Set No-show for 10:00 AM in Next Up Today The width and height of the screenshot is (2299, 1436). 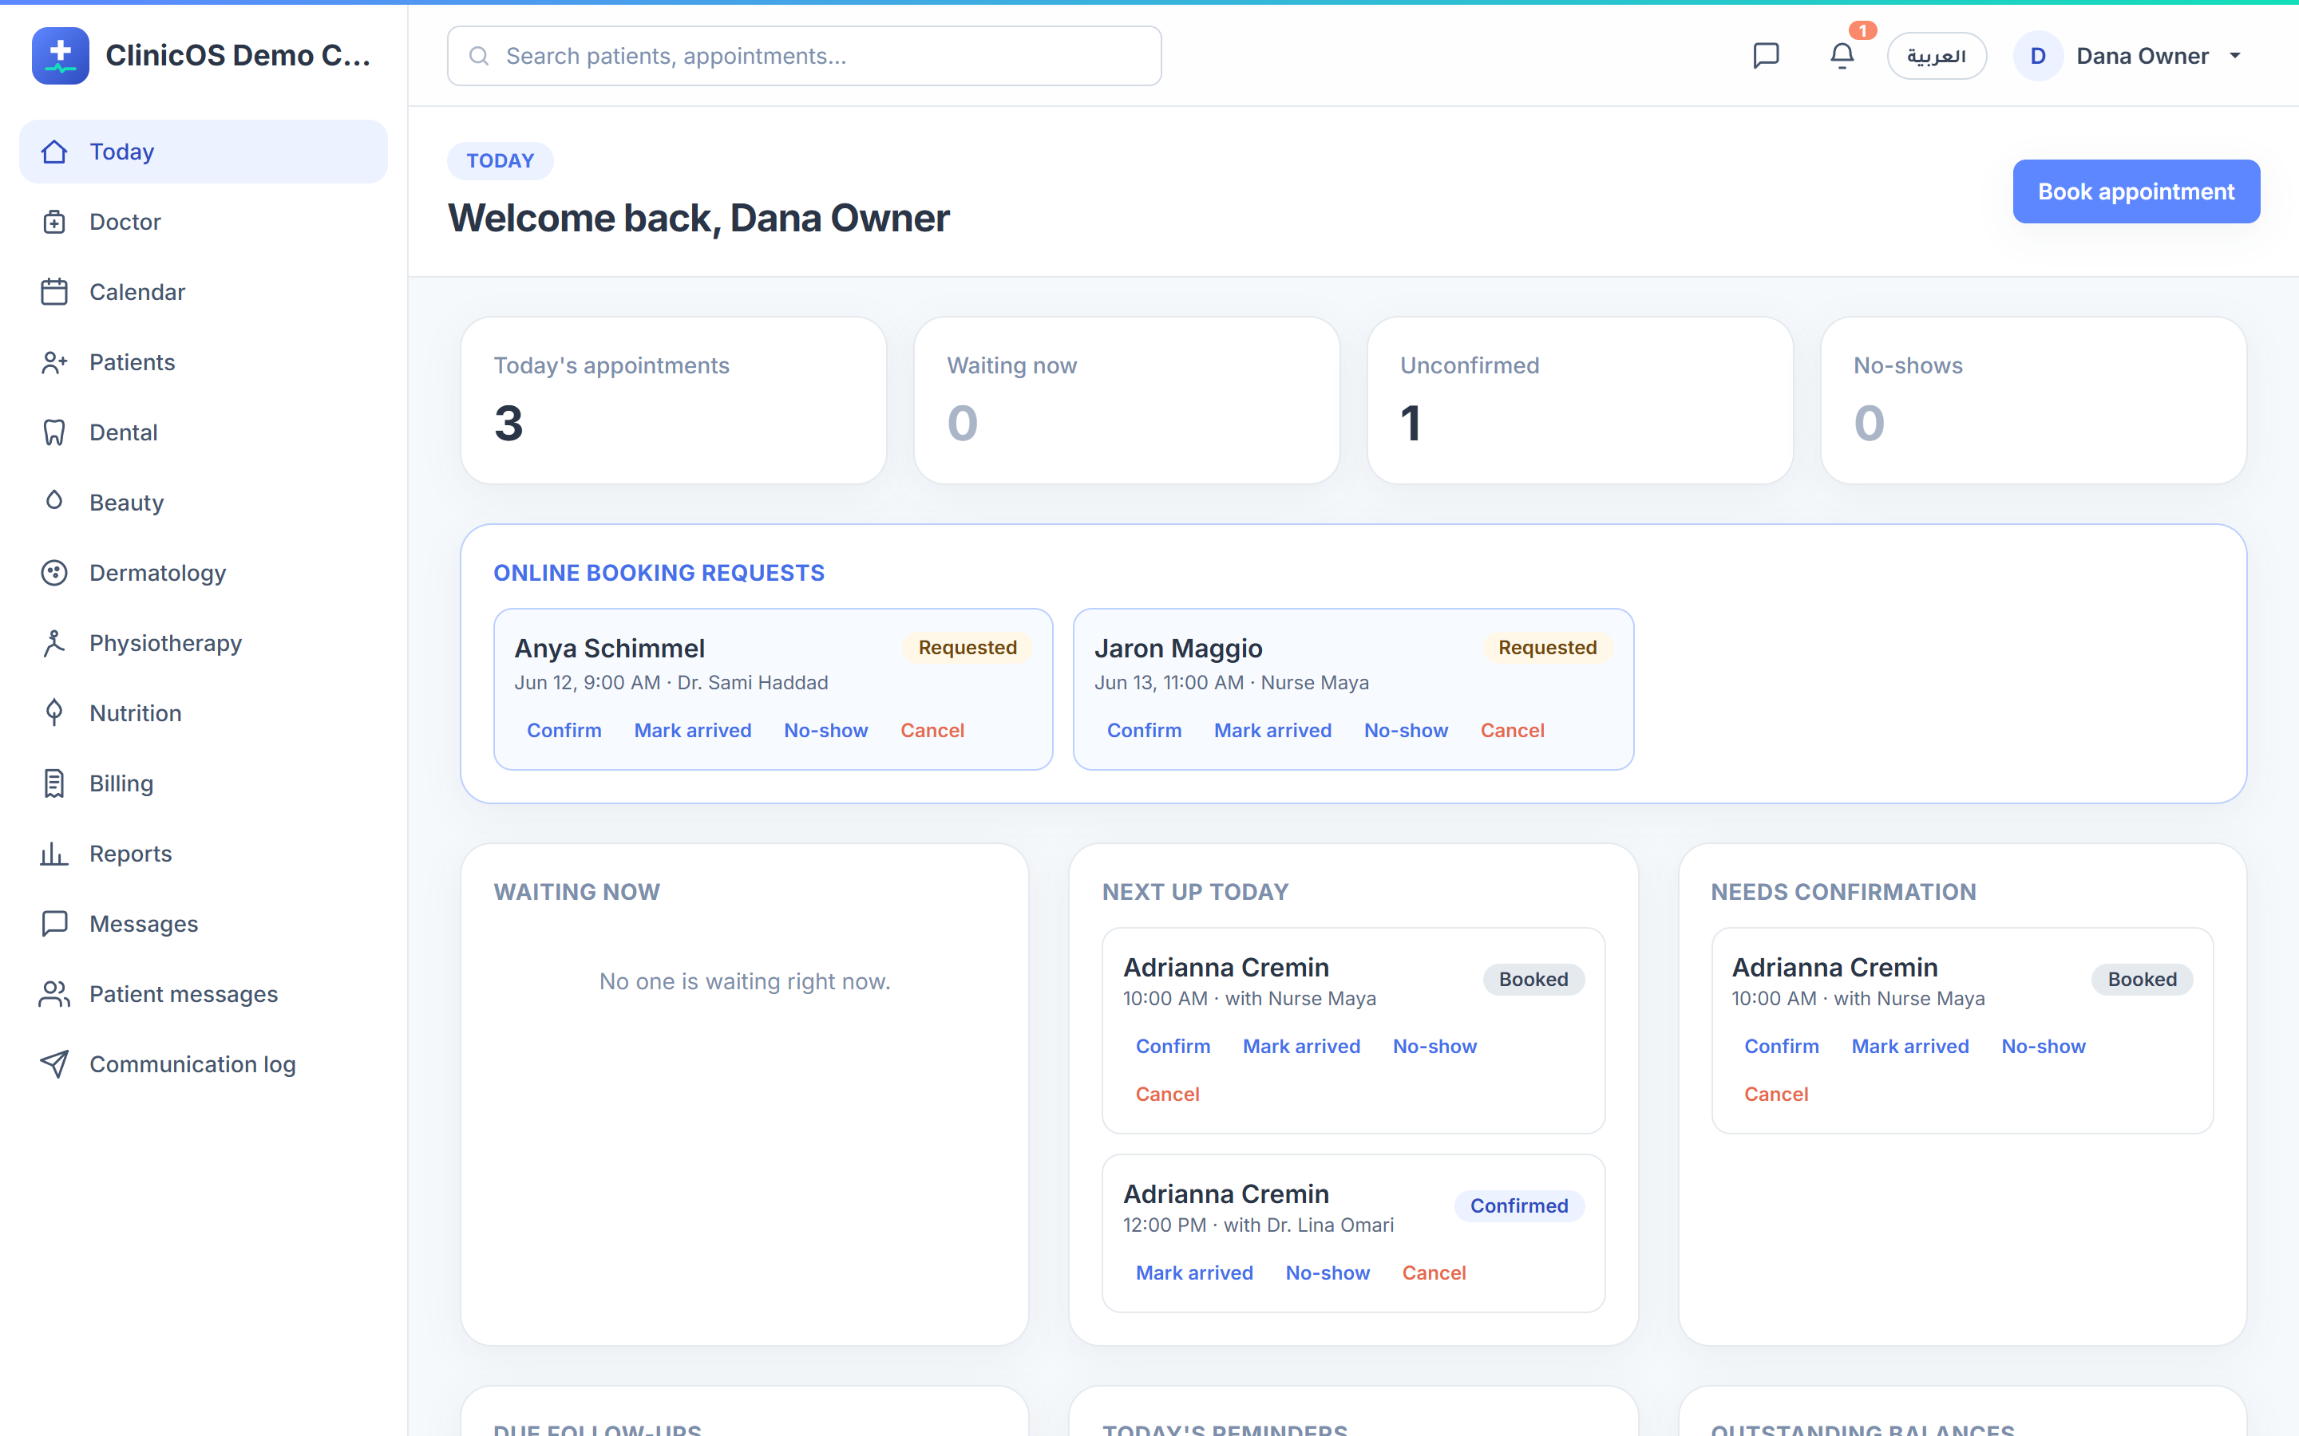click(x=1434, y=1047)
